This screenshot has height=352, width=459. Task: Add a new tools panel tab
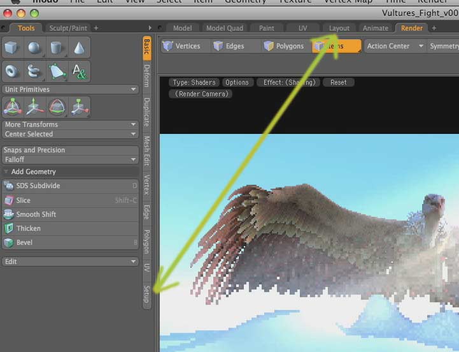click(x=96, y=28)
